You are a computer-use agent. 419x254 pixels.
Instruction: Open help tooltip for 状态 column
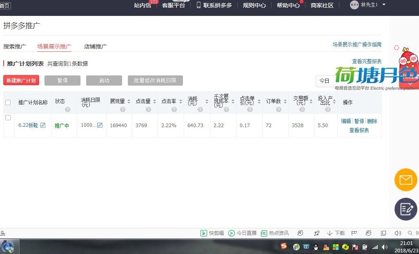[x=67, y=109]
